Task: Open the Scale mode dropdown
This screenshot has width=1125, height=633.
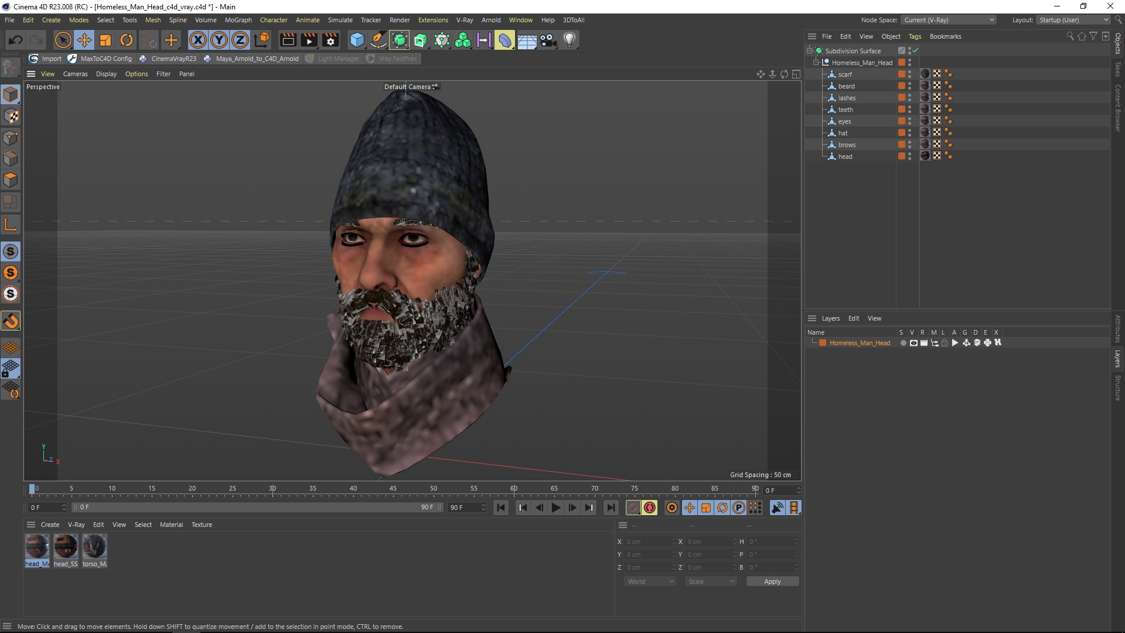Action: [711, 581]
